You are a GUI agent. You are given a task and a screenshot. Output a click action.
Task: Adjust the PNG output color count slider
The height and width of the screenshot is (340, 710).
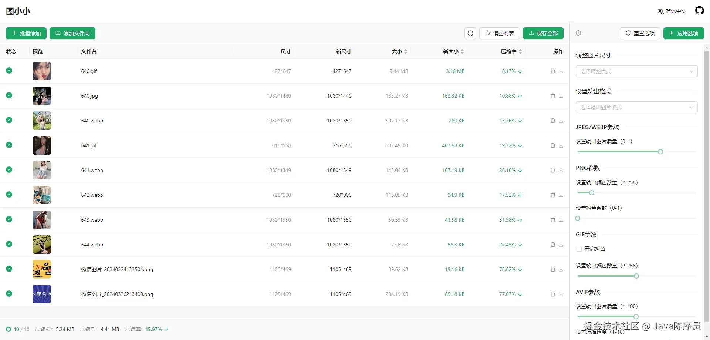592,193
